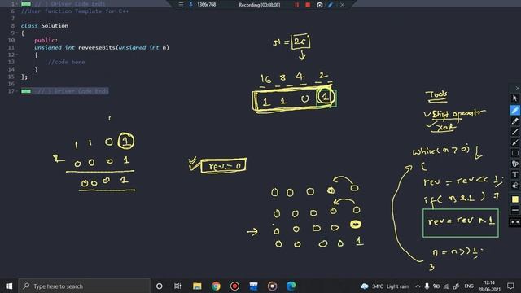This screenshot has height=293, width=521.
Task: Click the '//code here' comment line
Action: pyautogui.click(x=67, y=62)
